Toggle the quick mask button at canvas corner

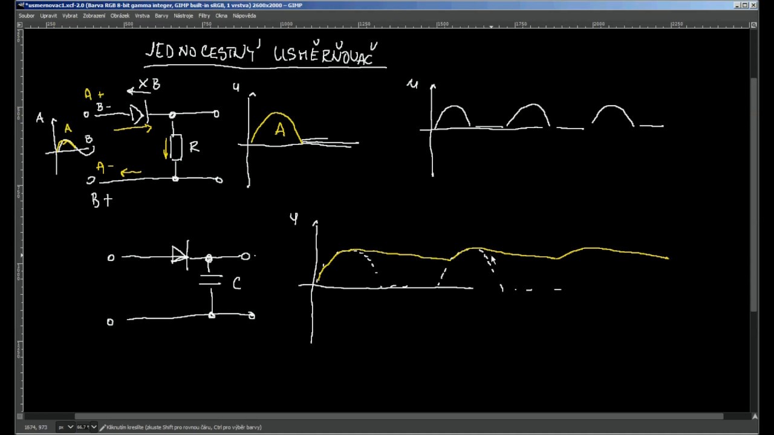20,416
